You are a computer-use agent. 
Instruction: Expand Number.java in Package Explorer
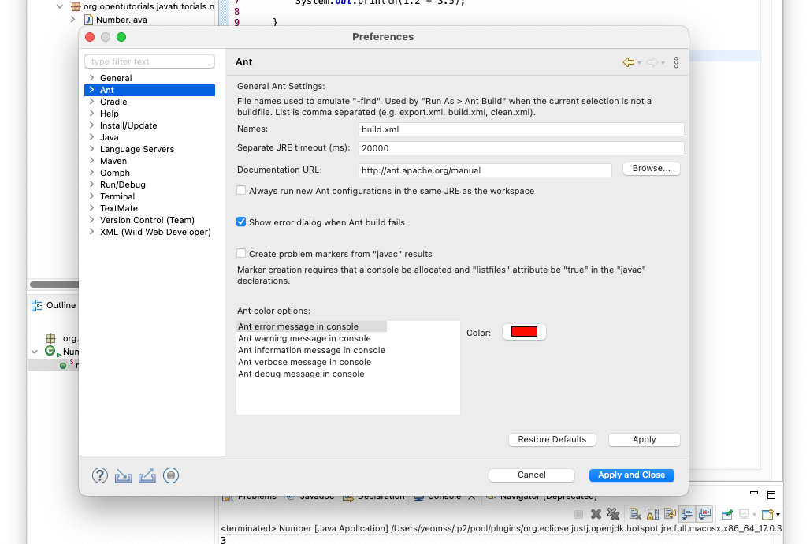coord(72,20)
